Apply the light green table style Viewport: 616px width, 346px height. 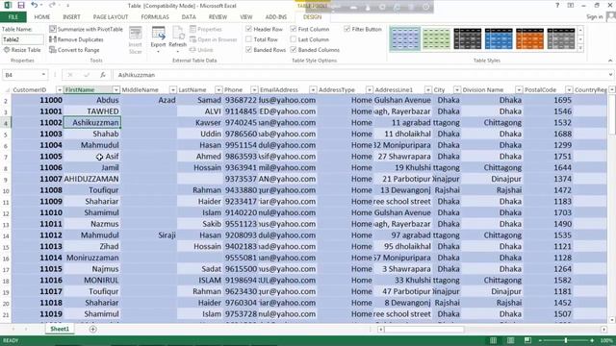coord(436,38)
